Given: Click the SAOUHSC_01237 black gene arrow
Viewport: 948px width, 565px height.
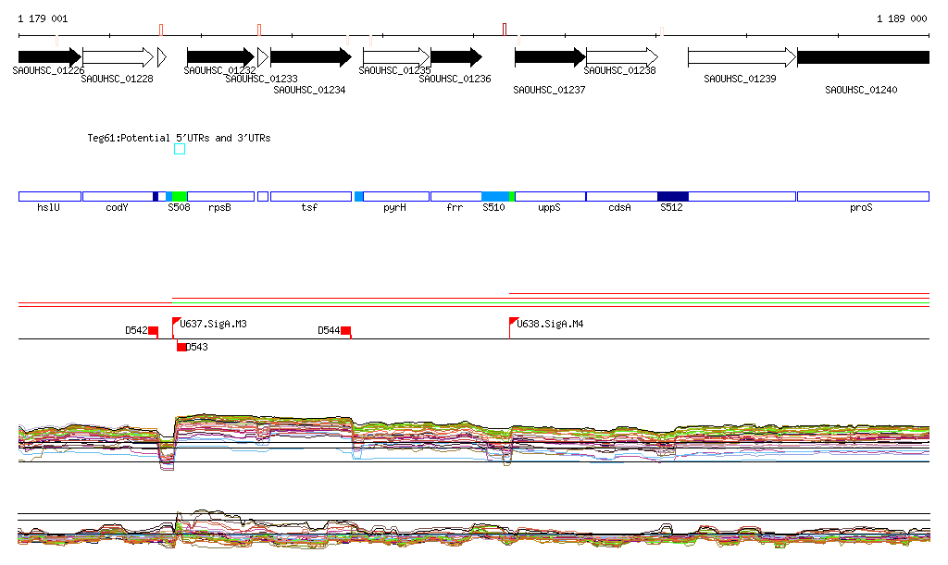Looking at the screenshot, I should (550, 56).
